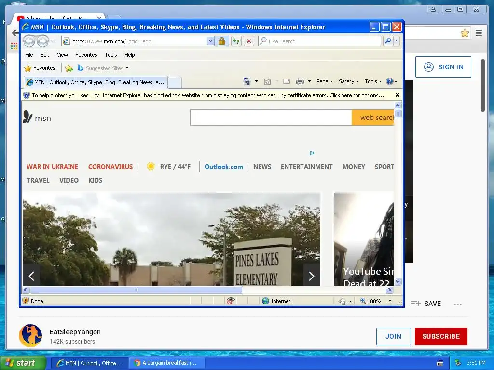Open the Favorites star button
The image size is (494, 370).
point(40,68)
